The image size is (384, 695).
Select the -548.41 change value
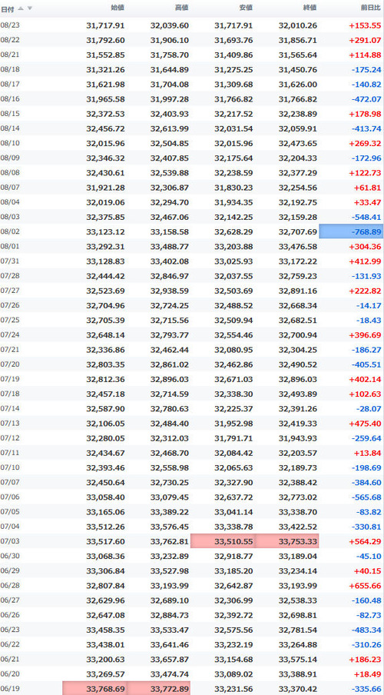pyautogui.click(x=366, y=217)
